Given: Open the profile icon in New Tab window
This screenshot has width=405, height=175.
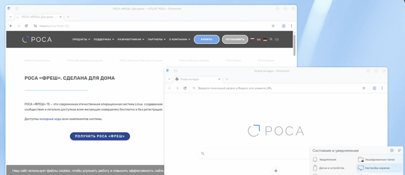Looking at the screenshot, I should click(x=374, y=88).
